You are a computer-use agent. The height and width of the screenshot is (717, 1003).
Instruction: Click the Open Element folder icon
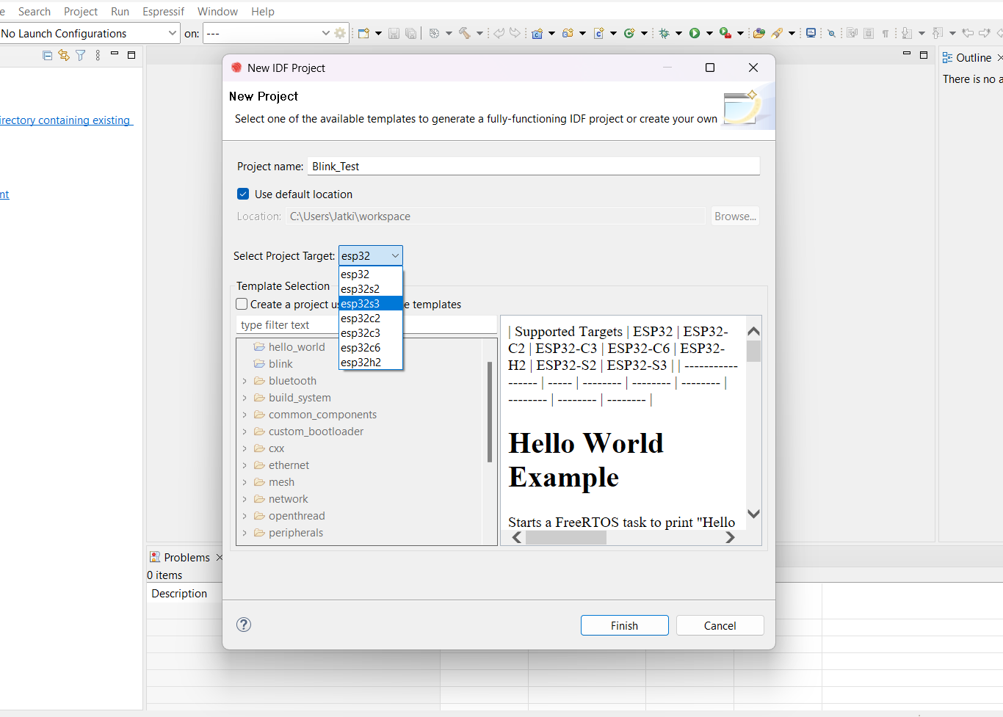(x=759, y=33)
